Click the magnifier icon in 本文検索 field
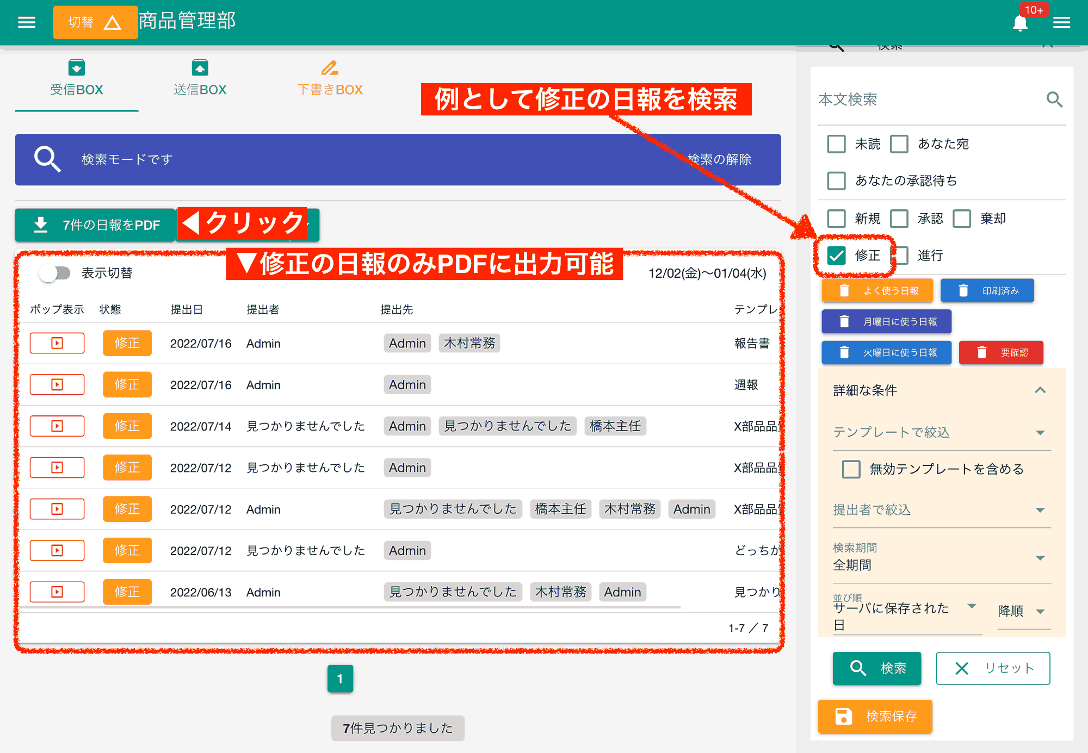The width and height of the screenshot is (1088, 753). tap(1054, 100)
